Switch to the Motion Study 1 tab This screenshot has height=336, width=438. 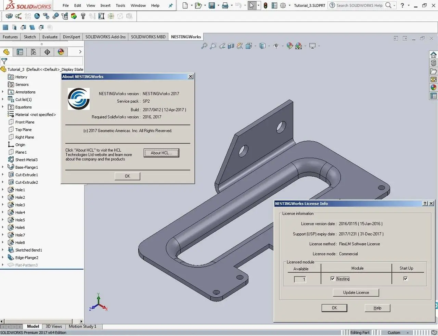pyautogui.click(x=82, y=326)
